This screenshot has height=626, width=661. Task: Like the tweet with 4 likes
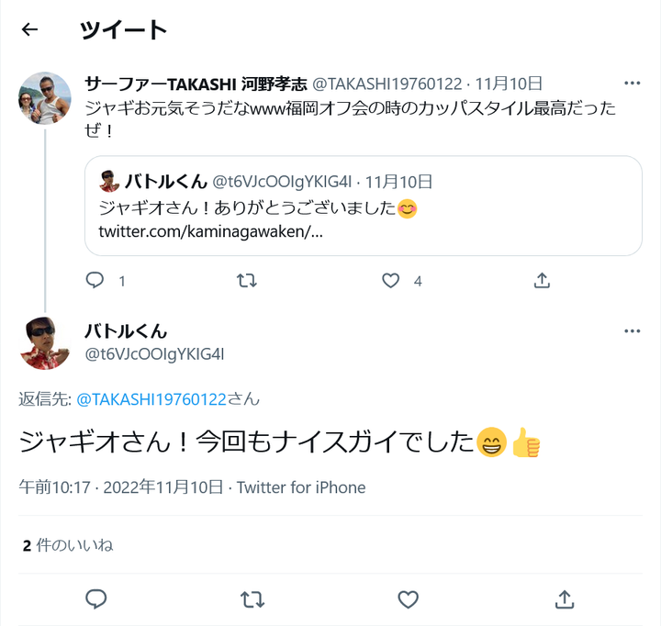tap(392, 281)
